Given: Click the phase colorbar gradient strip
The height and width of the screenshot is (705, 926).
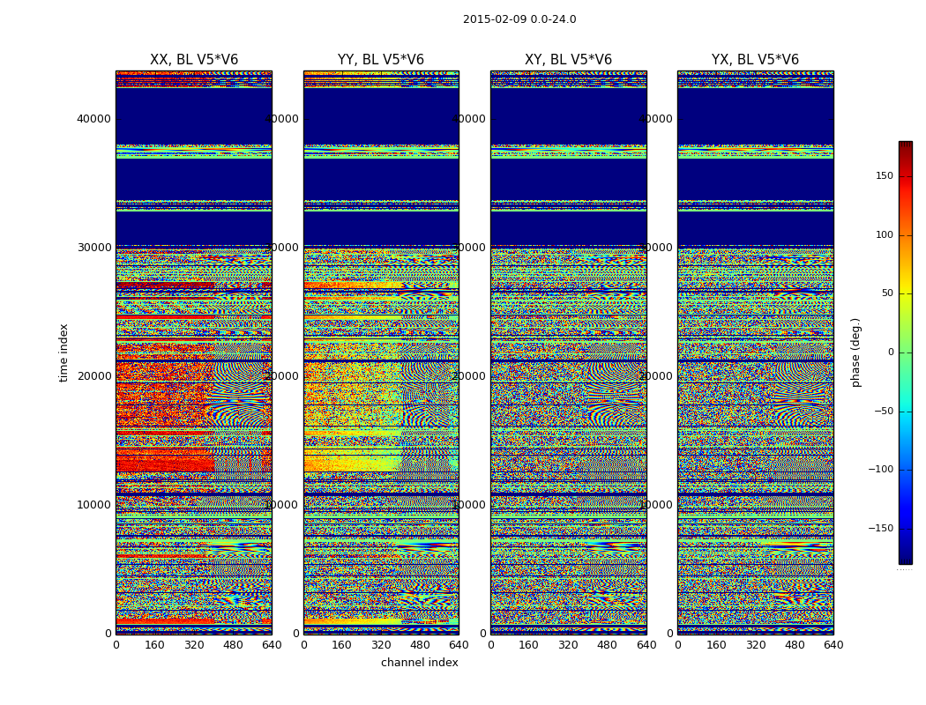Looking at the screenshot, I should click(x=906, y=352).
